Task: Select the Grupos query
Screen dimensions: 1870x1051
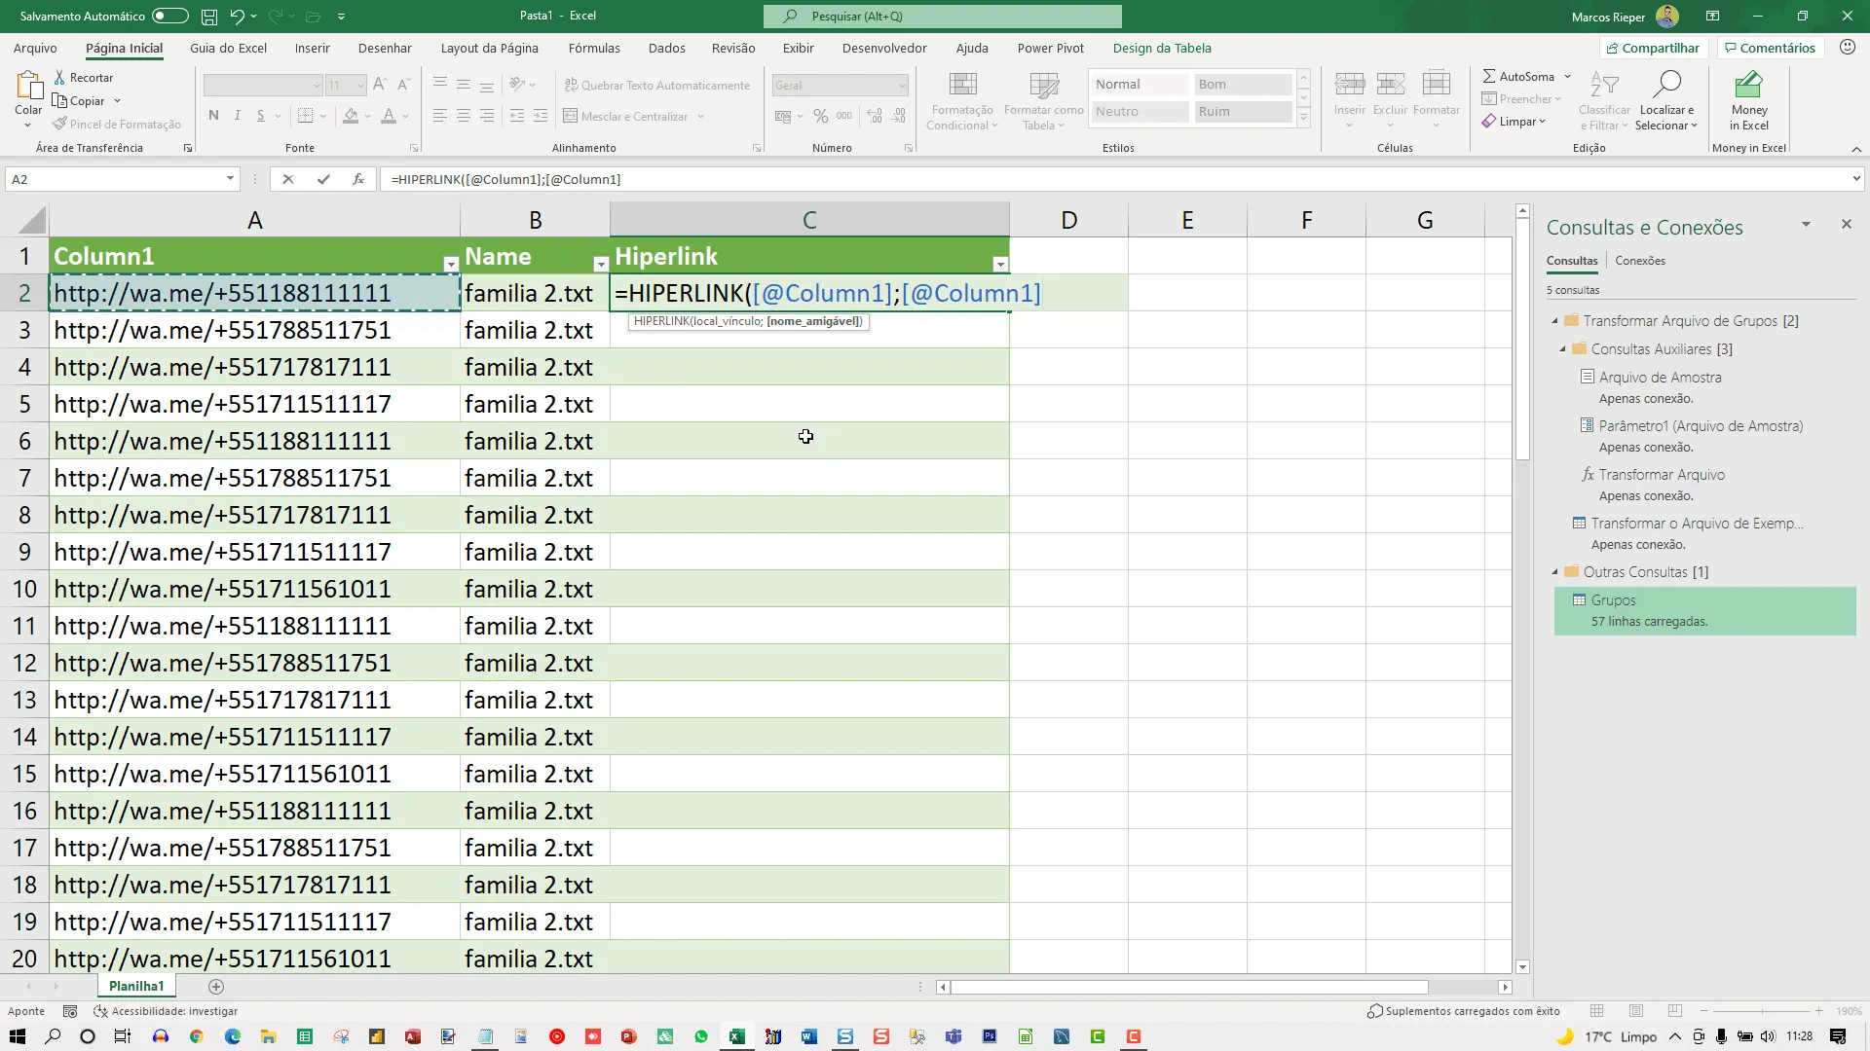Action: pyautogui.click(x=1704, y=611)
